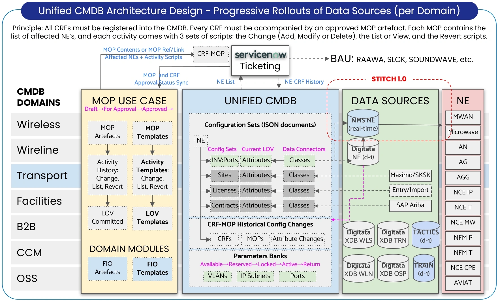Select the NCE CPE element box

(463, 268)
